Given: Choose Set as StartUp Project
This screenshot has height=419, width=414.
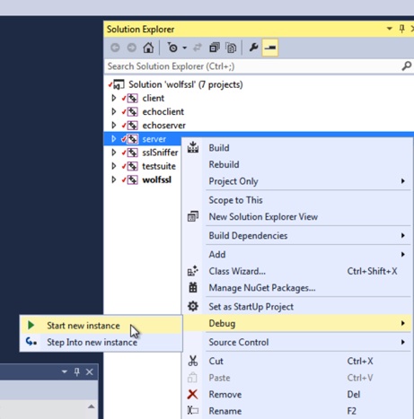Looking at the screenshot, I should click(x=296, y=307).
